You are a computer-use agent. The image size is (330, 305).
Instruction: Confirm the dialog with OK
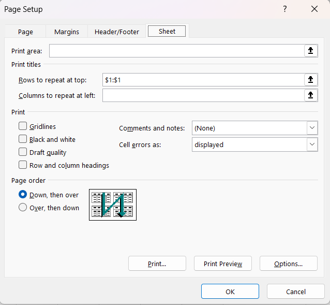coord(230,292)
